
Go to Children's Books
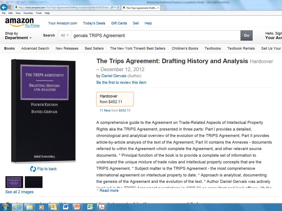(x=185, y=48)
